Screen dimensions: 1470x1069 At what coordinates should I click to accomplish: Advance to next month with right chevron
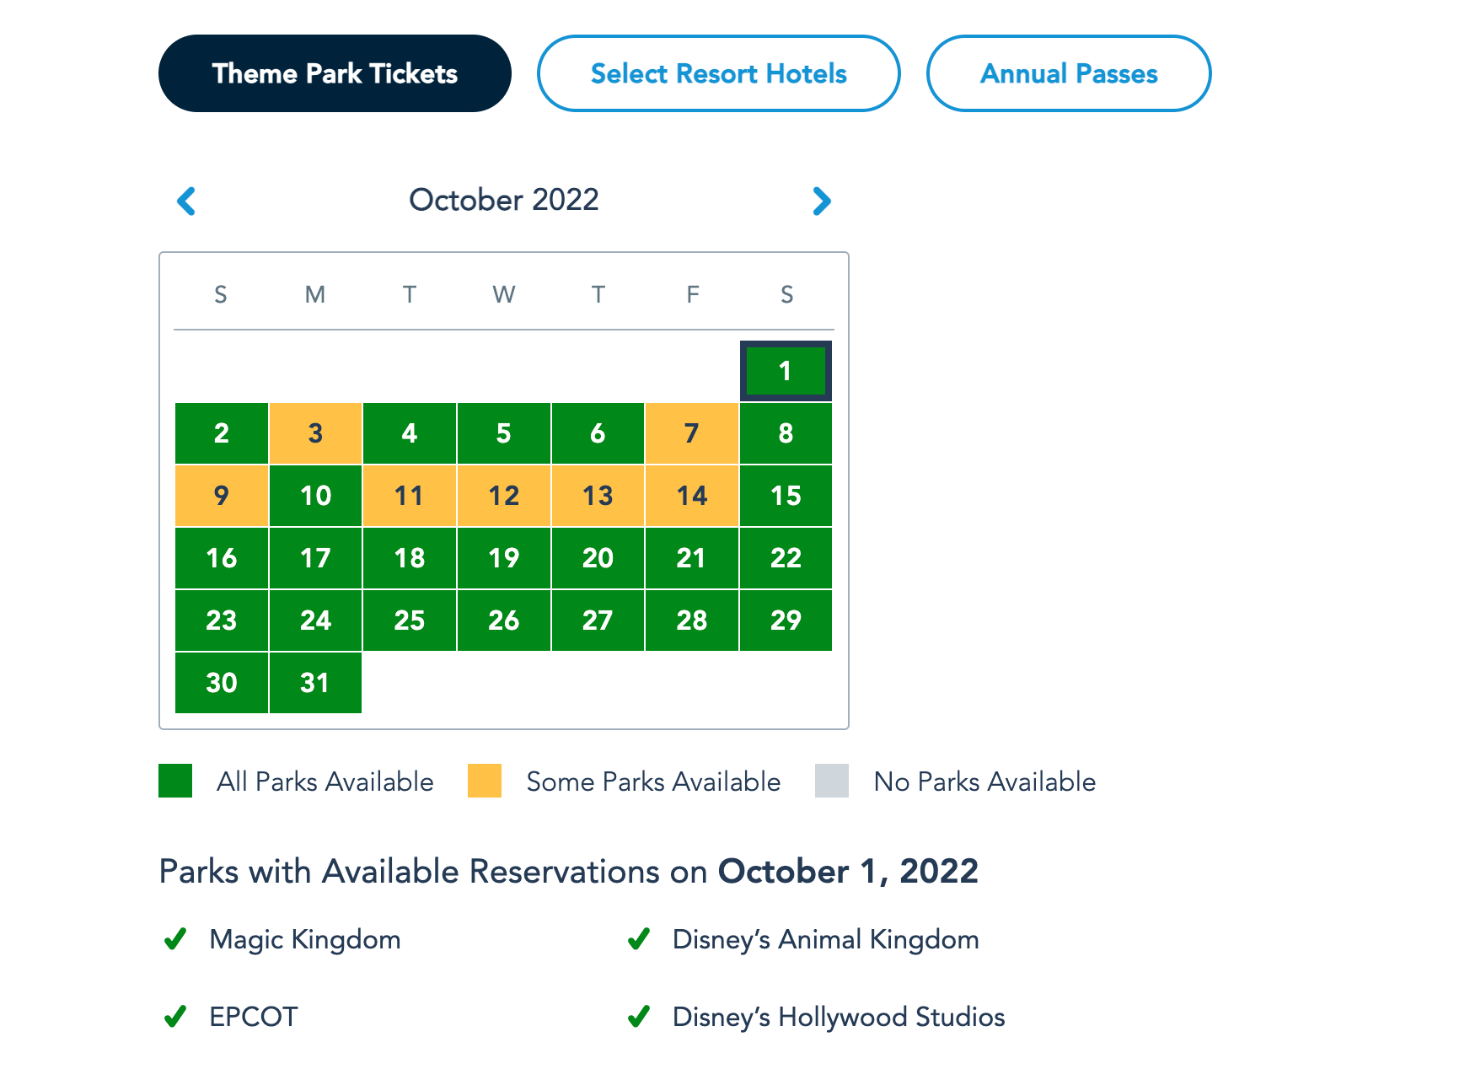pyautogui.click(x=822, y=201)
